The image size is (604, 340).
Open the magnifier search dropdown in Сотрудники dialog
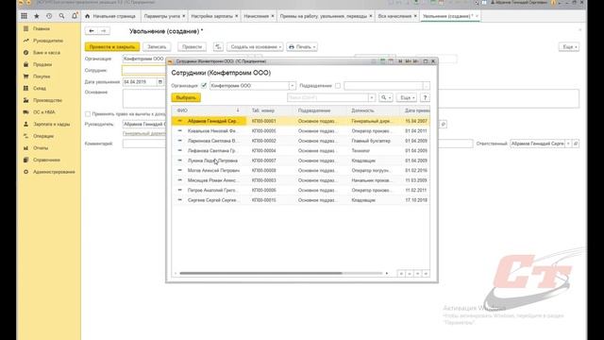tap(386, 97)
